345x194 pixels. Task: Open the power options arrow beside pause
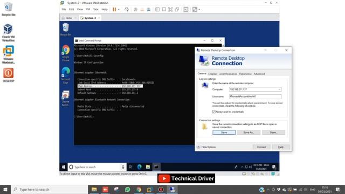(x=119, y=10)
